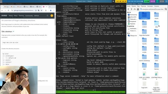Open home folder via Thunar toolbar icon
Viewport: 168px width, 94px height.
(x=138, y=9)
